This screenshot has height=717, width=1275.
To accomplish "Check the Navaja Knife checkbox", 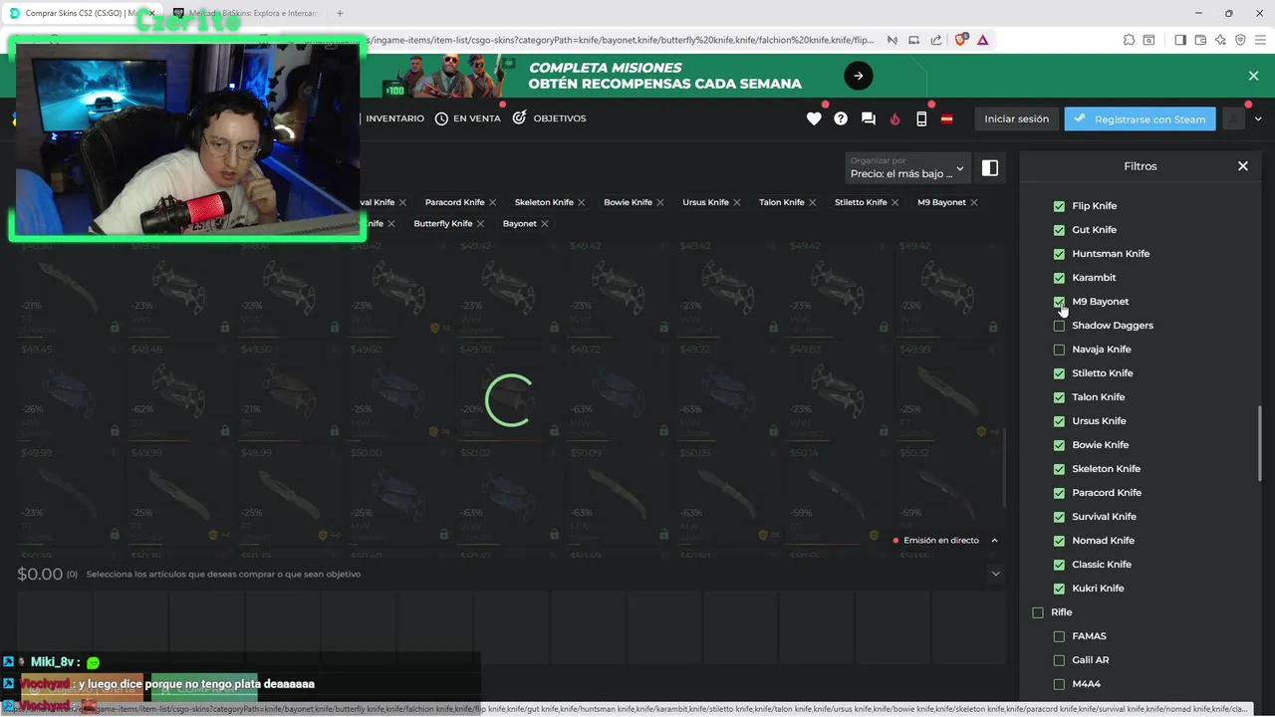I will point(1059,350).
